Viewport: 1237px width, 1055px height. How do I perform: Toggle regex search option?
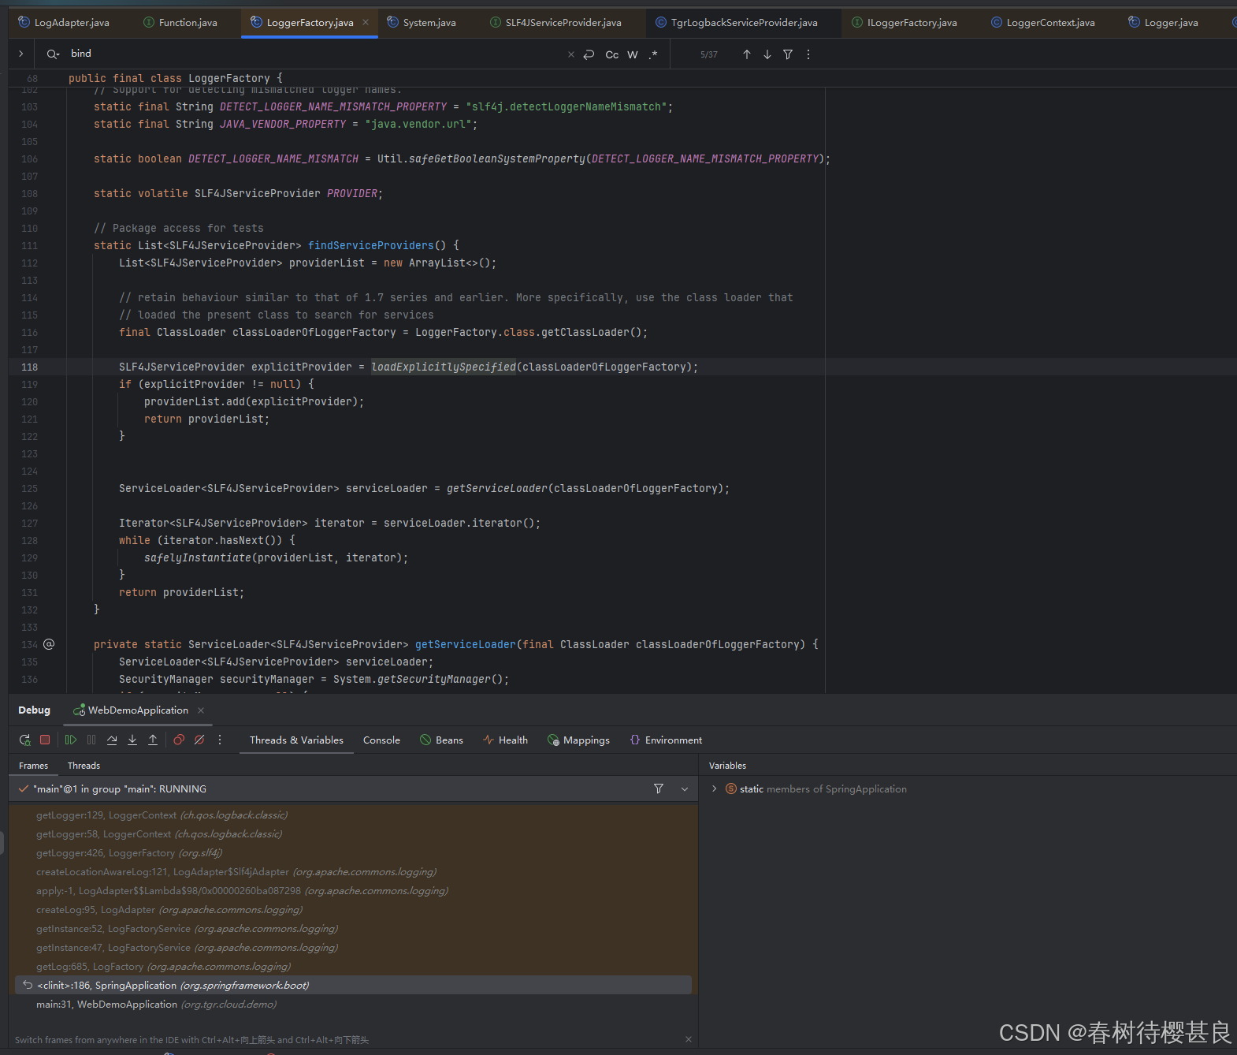[653, 54]
